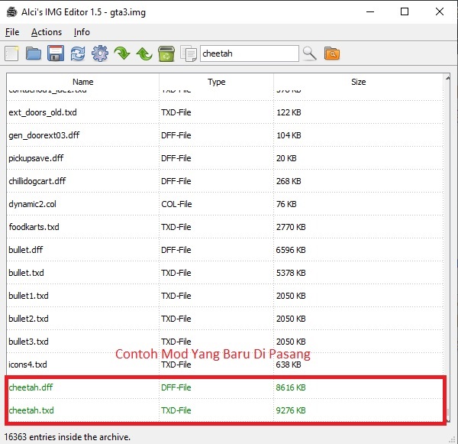Viewport: 458px width, 444px height.
Task: Click the green import arrow icon
Action: pos(122,53)
